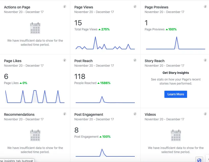209x162 pixels.
Task: Open the Page Previews line chart
Action: 176,43
